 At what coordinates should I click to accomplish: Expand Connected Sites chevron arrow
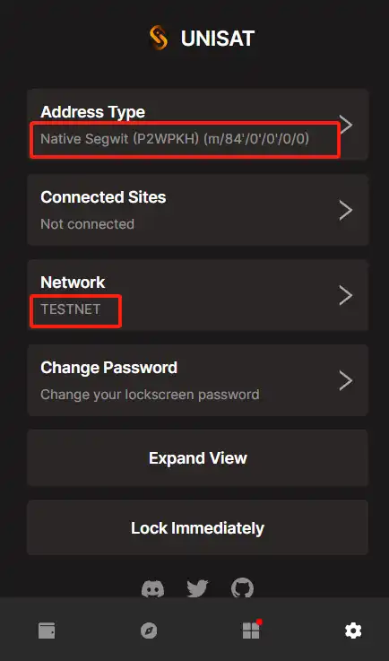[346, 210]
